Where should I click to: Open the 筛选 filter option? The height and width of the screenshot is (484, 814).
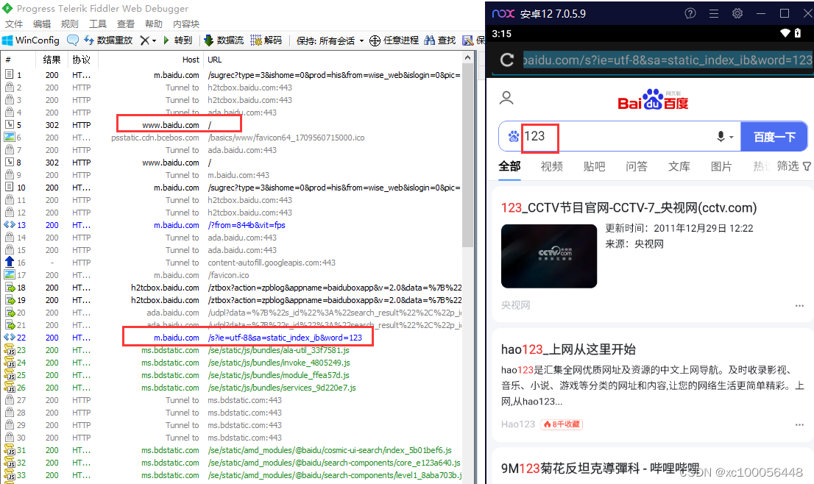pyautogui.click(x=793, y=166)
